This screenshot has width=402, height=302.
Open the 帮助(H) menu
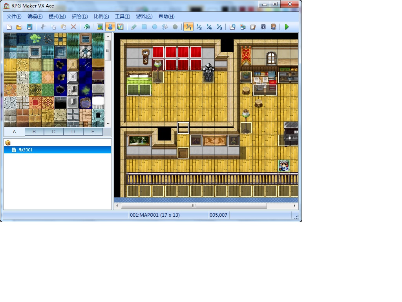click(166, 17)
